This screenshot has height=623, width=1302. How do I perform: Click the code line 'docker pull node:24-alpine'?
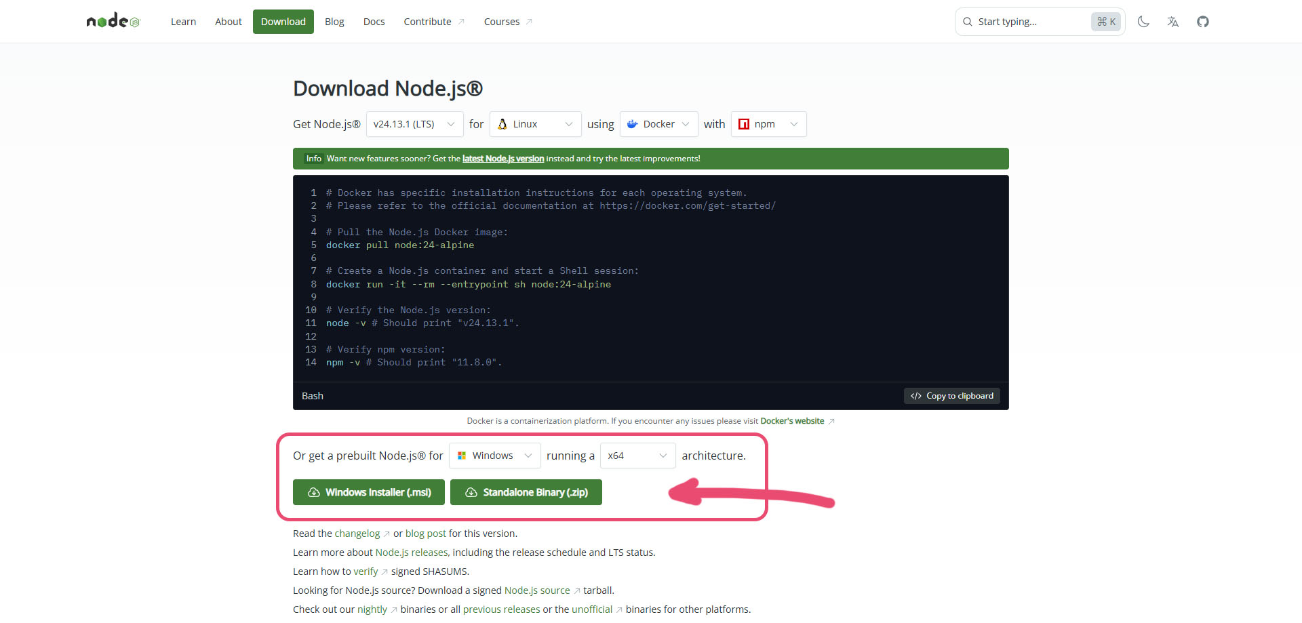(400, 245)
